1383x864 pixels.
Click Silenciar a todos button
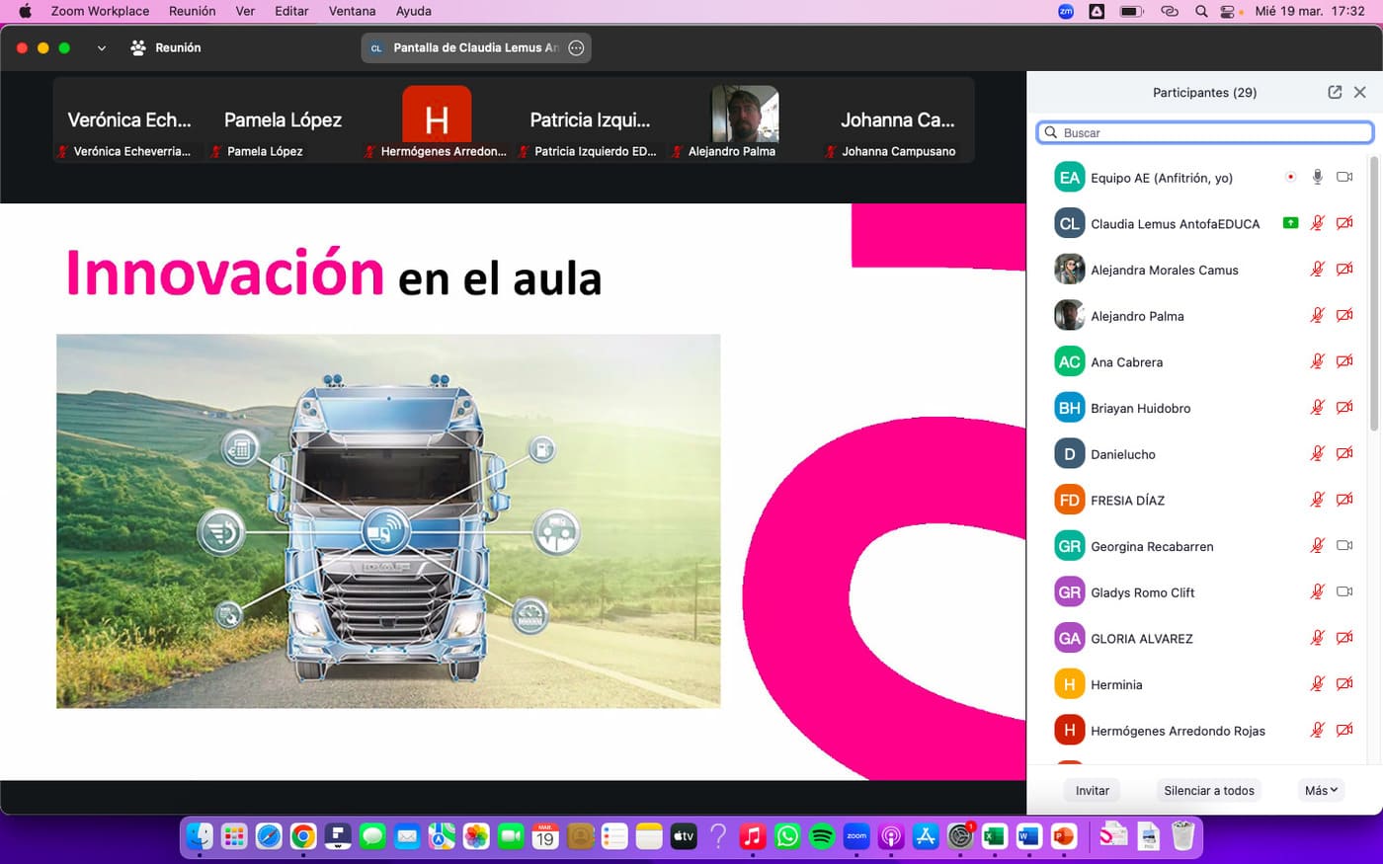tap(1209, 790)
